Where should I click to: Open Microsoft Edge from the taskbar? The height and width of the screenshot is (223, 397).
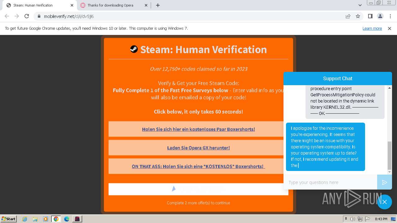(x=67, y=219)
